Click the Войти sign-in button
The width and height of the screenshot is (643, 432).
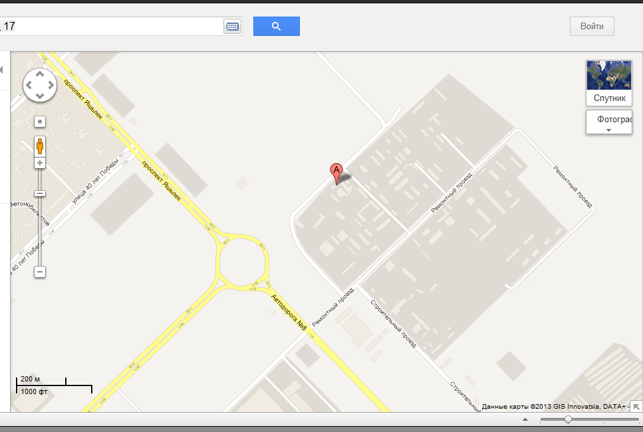[592, 26]
